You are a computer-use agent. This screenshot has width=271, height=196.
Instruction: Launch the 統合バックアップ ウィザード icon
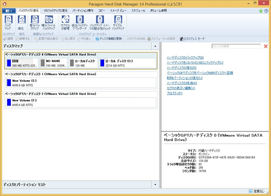click(x=80, y=23)
